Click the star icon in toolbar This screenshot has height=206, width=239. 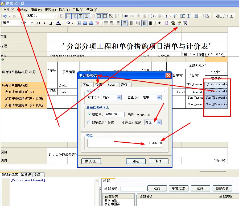(159, 23)
